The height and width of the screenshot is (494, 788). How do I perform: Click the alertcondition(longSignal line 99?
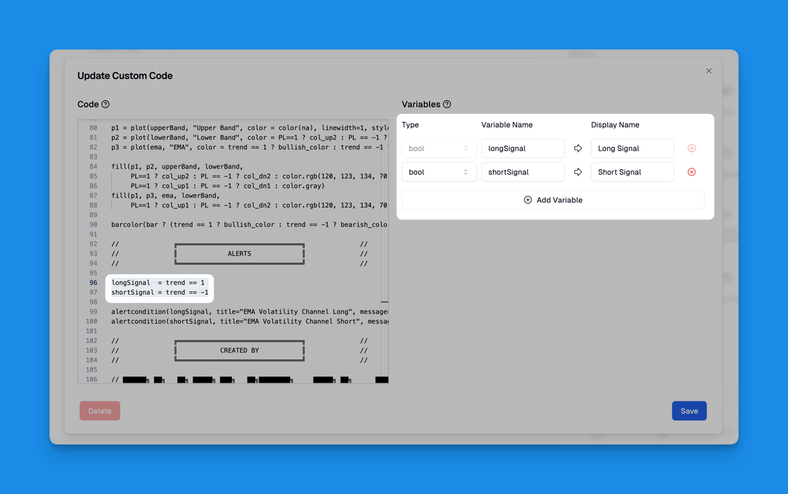tap(249, 312)
